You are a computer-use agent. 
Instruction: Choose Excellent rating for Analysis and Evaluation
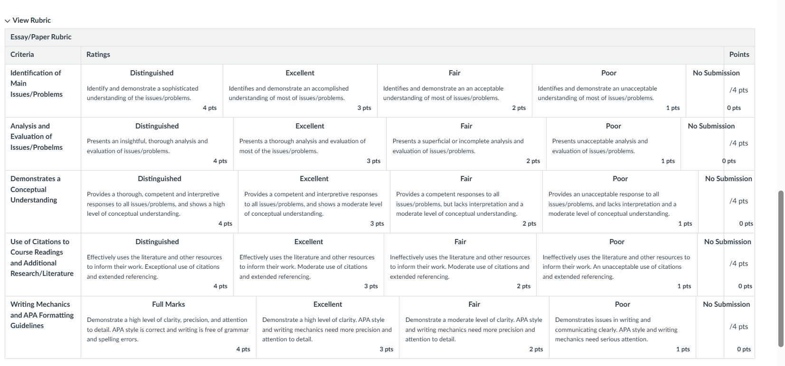310,144
